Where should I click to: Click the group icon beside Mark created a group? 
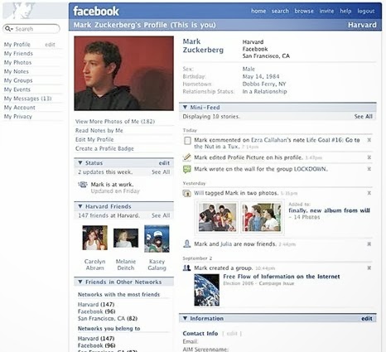187,268
